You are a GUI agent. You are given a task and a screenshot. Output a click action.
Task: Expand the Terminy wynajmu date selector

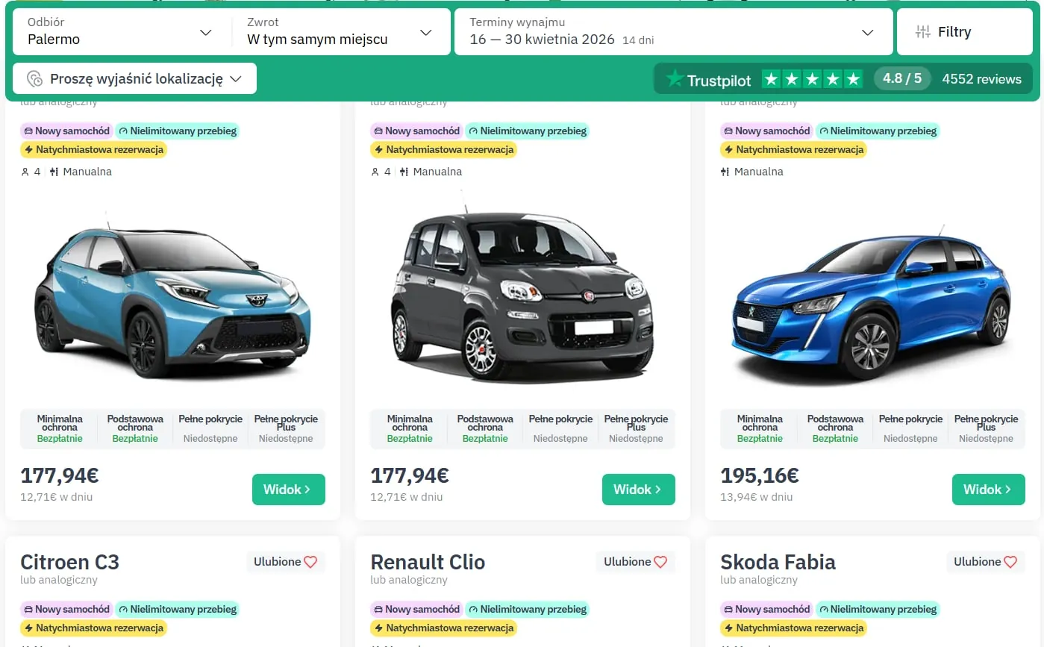click(866, 32)
